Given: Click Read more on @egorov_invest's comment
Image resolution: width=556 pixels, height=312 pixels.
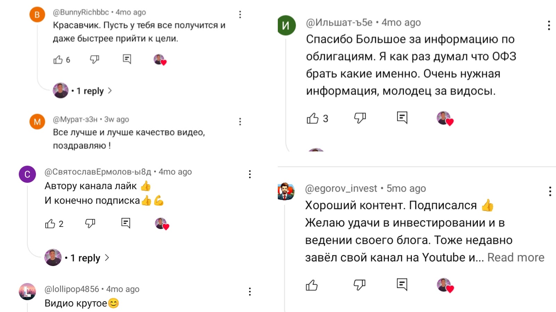Looking at the screenshot, I should (x=516, y=257).
